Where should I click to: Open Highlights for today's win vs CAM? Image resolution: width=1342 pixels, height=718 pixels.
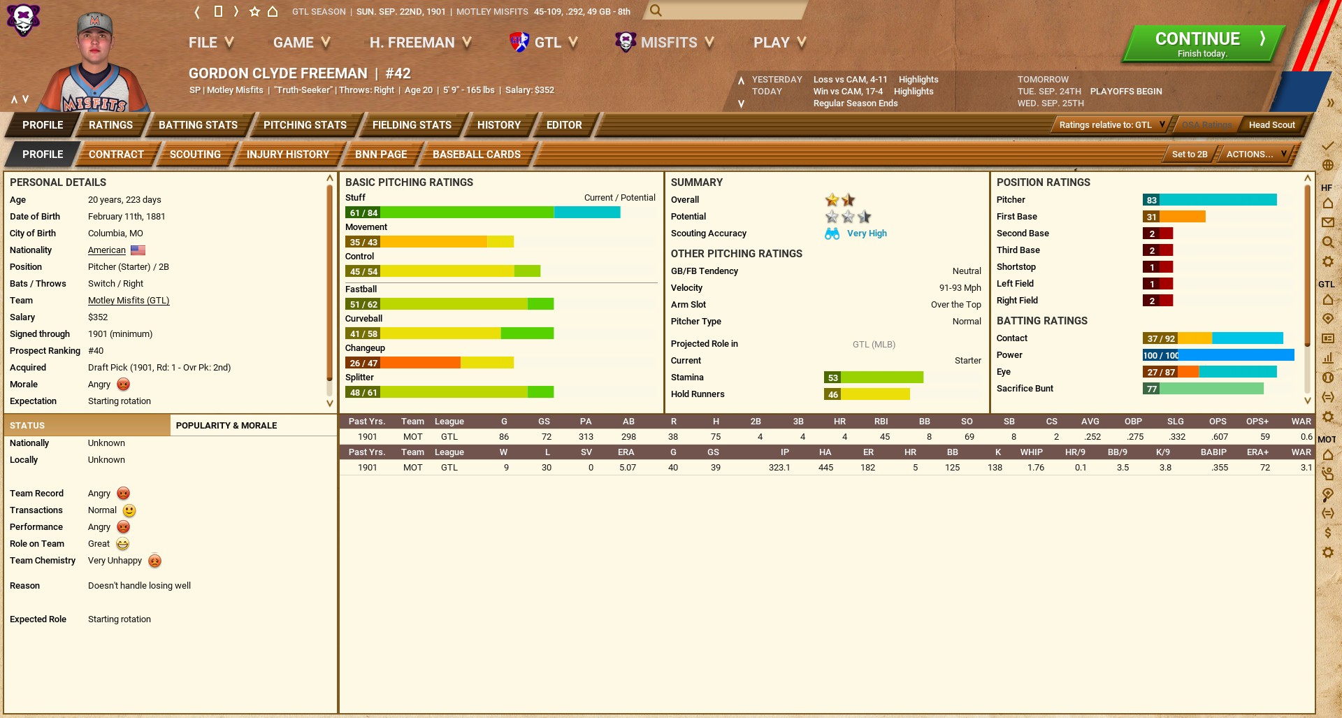pyautogui.click(x=914, y=92)
